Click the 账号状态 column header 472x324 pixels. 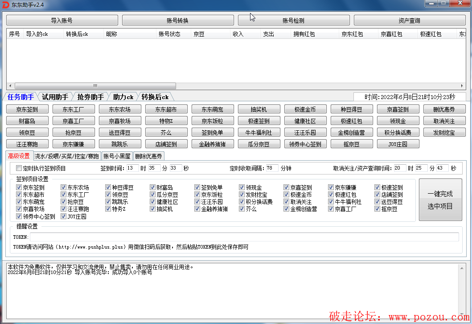coord(173,34)
